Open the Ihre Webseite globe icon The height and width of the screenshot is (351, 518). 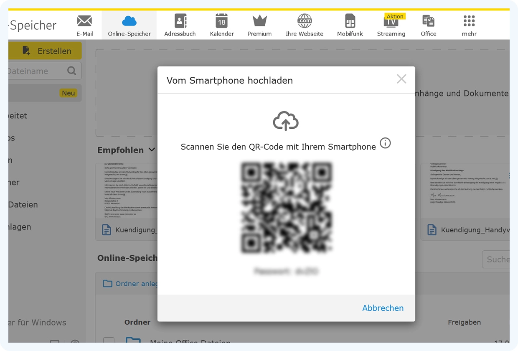coord(305,20)
